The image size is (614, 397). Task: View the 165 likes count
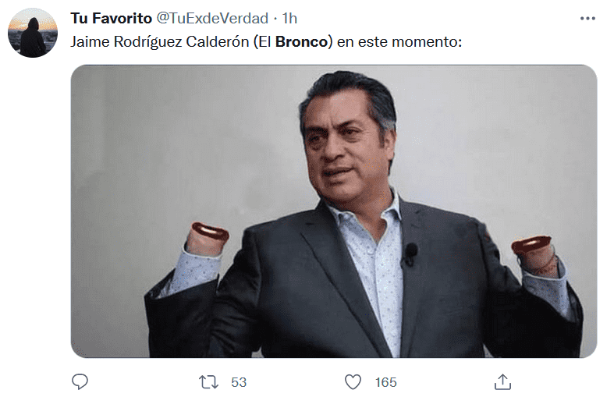point(385,382)
